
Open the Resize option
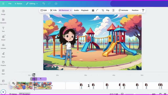(18, 3)
